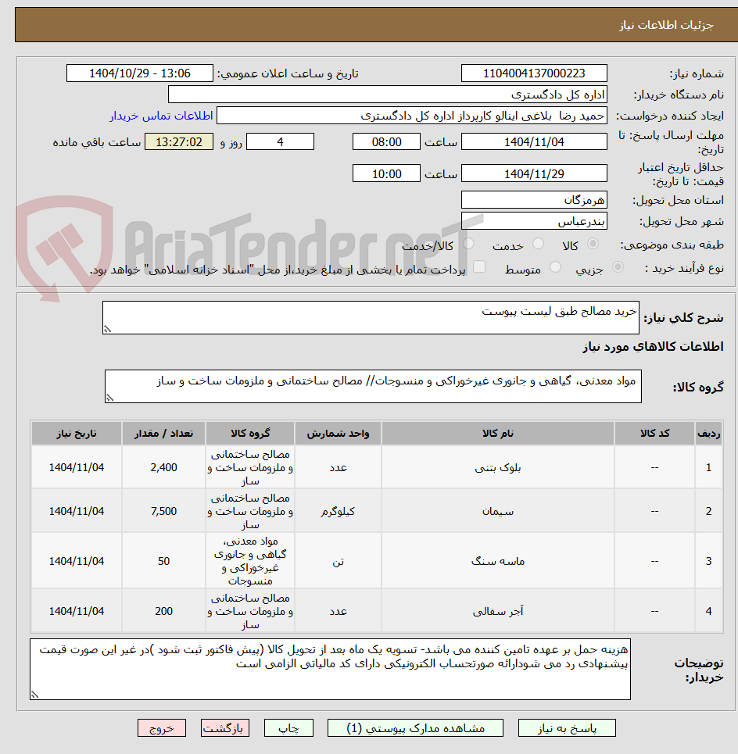Click the need number field 1104004137000223
This screenshot has height=754, width=738.
click(534, 73)
